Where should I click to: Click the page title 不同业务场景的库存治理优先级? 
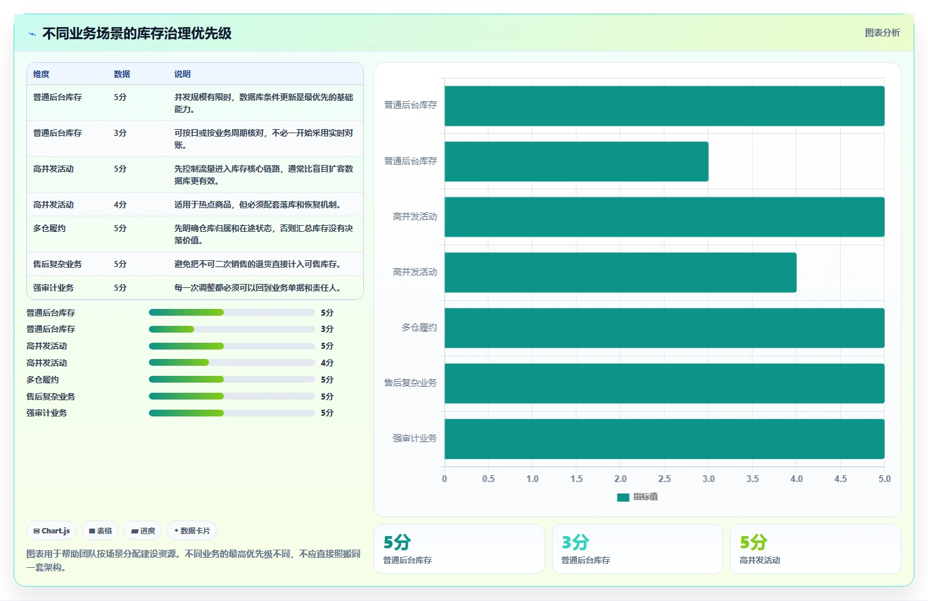pos(137,34)
